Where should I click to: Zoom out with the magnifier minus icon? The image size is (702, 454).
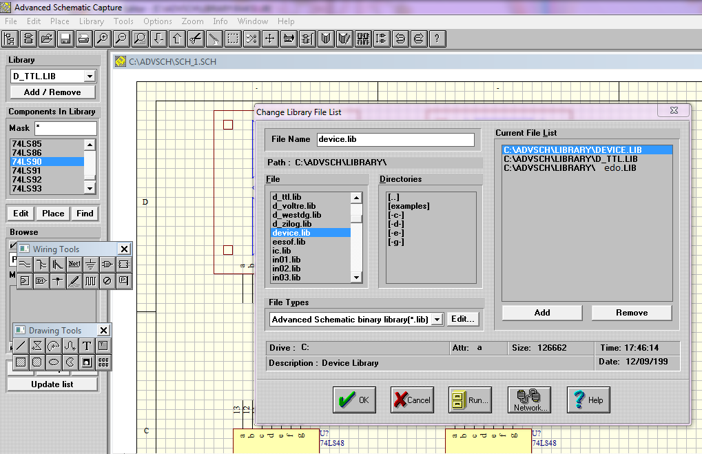121,39
